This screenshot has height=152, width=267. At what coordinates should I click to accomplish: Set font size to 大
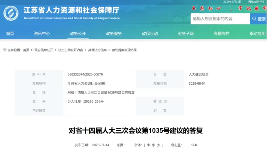159,145
